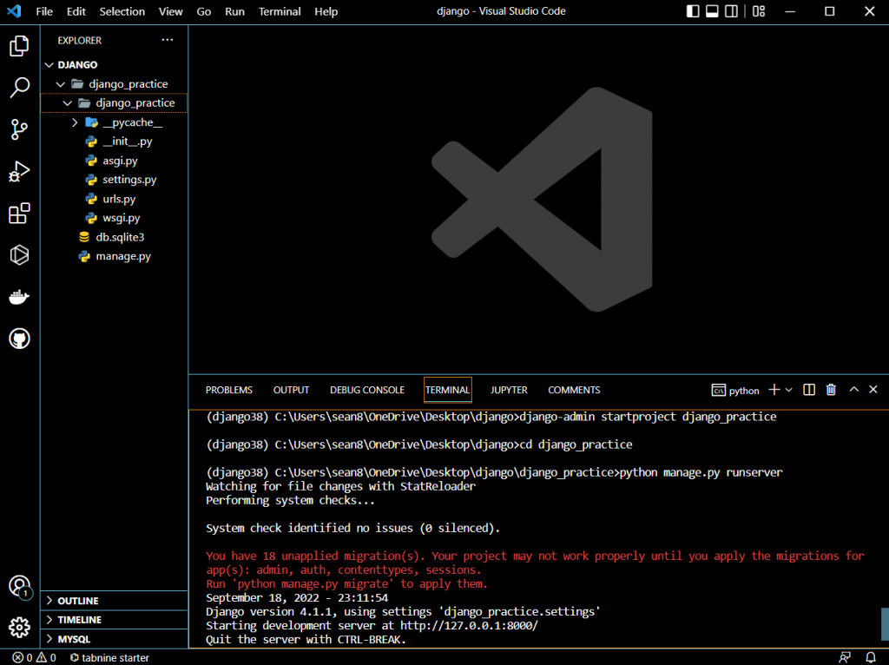Open the Manage settings gear
The image size is (889, 665).
click(x=19, y=628)
